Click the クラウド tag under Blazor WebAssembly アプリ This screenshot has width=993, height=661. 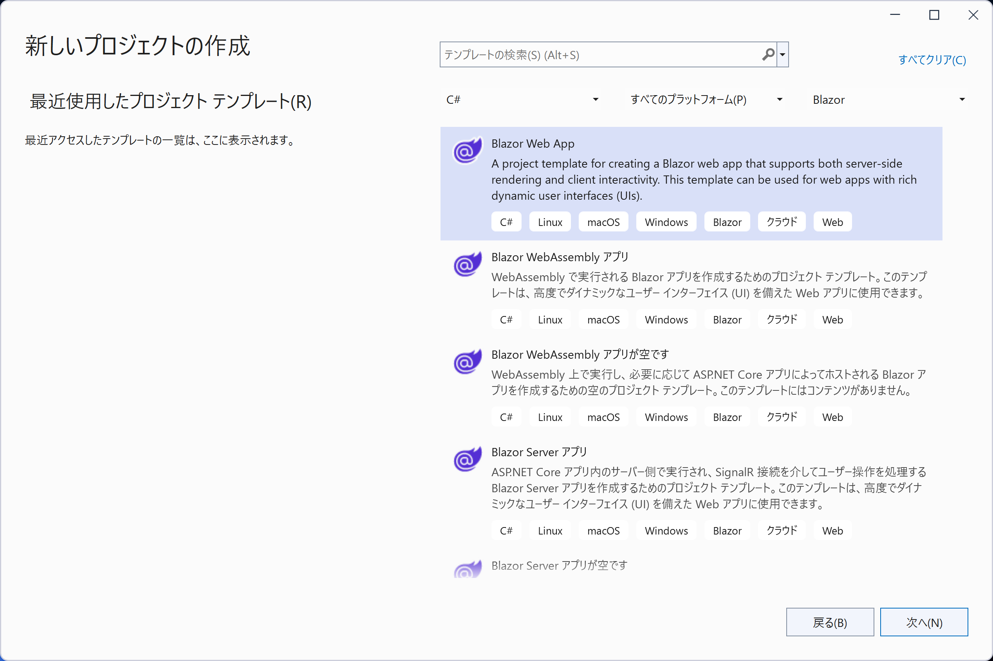tap(782, 319)
